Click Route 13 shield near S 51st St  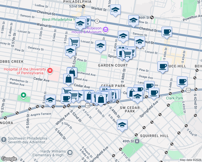click(87, 106)
